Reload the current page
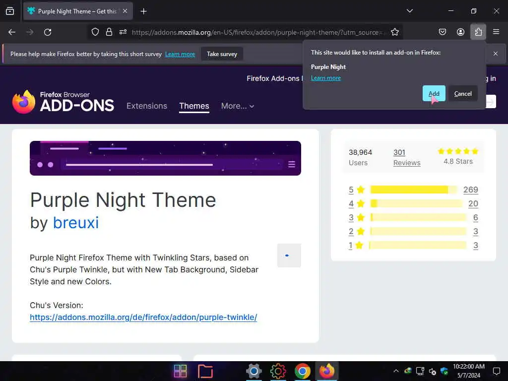The width and height of the screenshot is (508, 381). tap(48, 32)
